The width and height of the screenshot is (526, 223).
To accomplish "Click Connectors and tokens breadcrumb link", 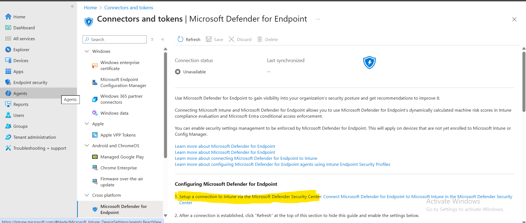I will click(129, 8).
